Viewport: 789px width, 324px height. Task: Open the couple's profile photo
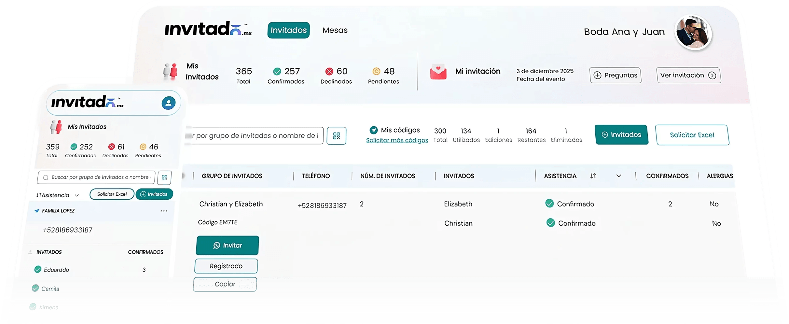click(x=693, y=32)
